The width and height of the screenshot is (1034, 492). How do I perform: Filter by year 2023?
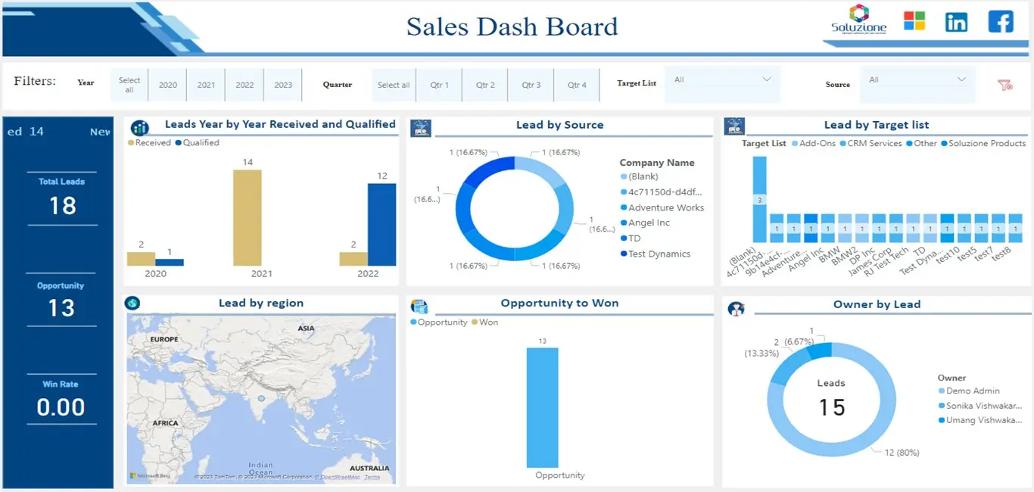point(283,85)
